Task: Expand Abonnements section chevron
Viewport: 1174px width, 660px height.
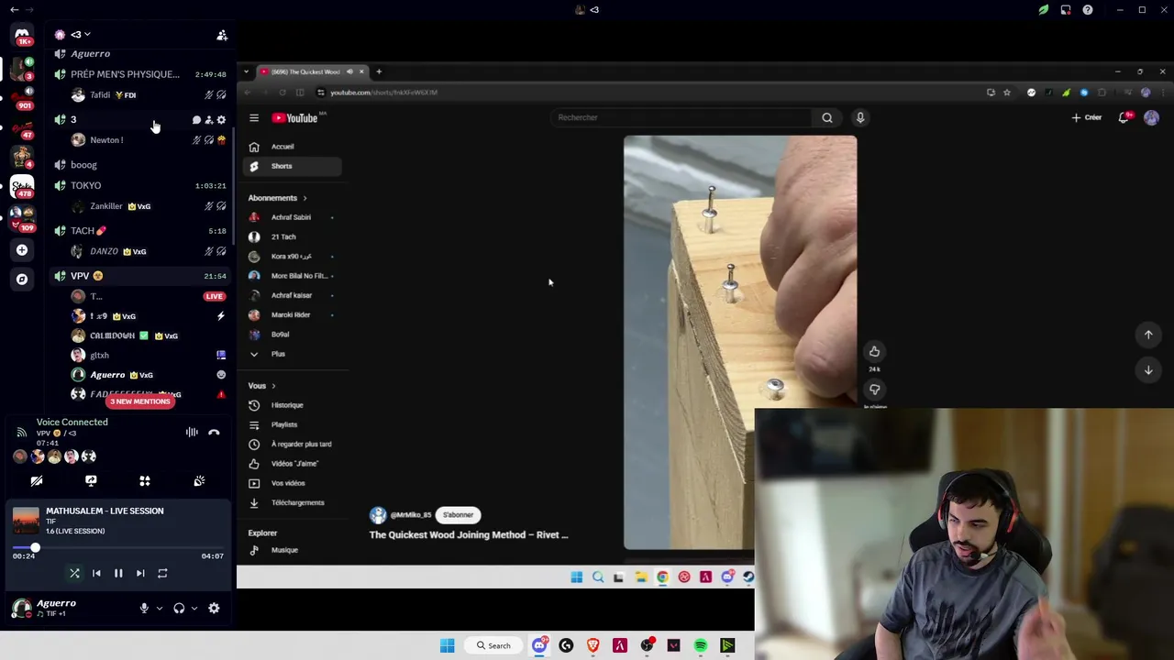Action: coord(305,198)
